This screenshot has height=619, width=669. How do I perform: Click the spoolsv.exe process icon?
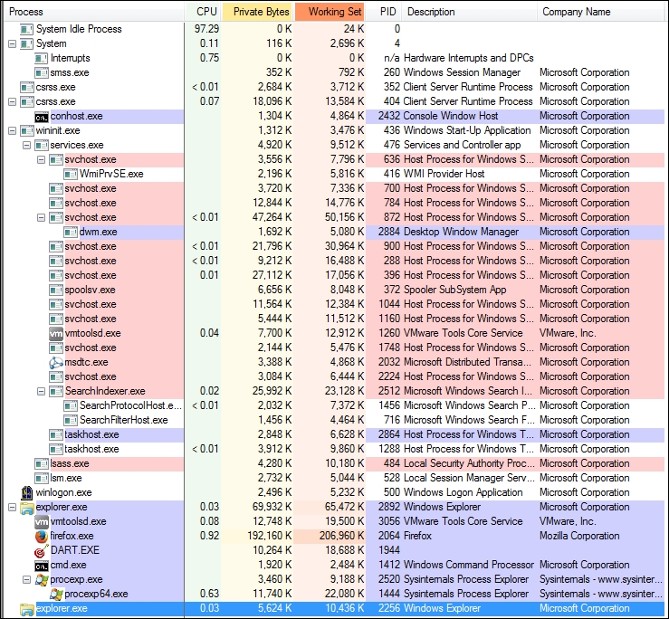56,290
